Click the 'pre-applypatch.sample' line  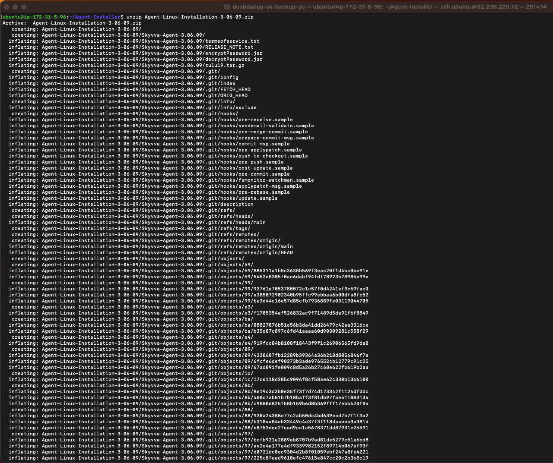tap(155, 150)
